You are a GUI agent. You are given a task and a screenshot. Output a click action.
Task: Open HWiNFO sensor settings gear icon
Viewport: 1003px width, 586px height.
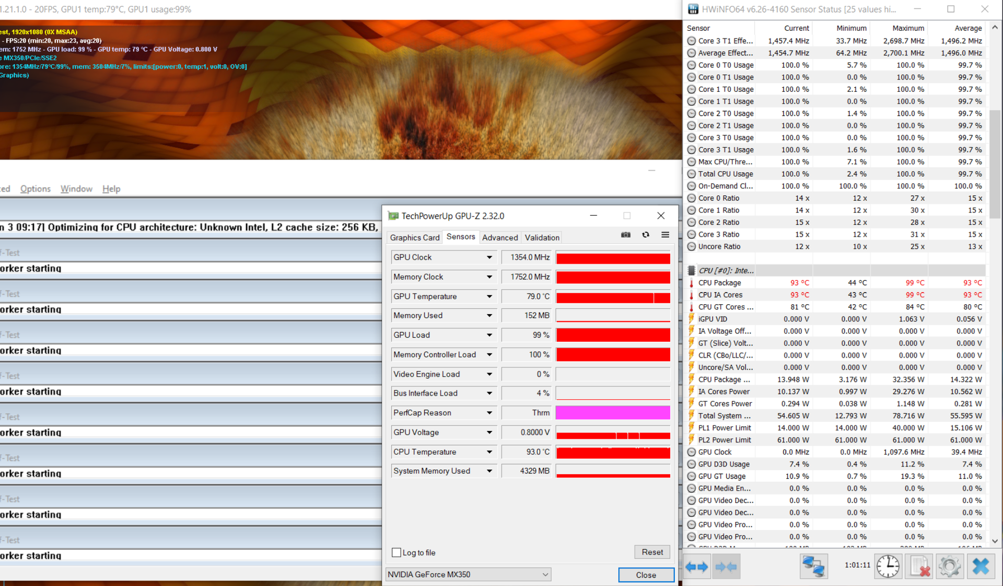(x=949, y=567)
